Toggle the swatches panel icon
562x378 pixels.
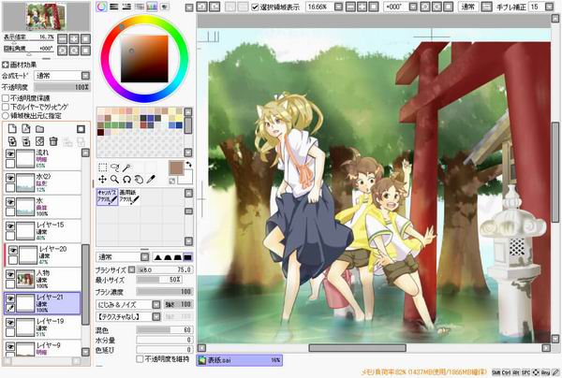152,7
